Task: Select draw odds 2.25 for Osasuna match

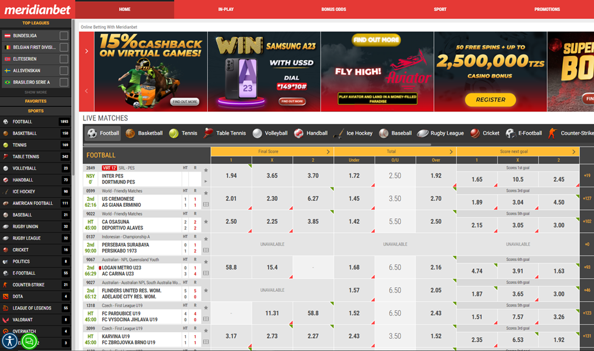Action: pos(272,221)
